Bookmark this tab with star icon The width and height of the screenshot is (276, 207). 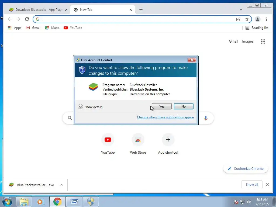[x=247, y=19]
